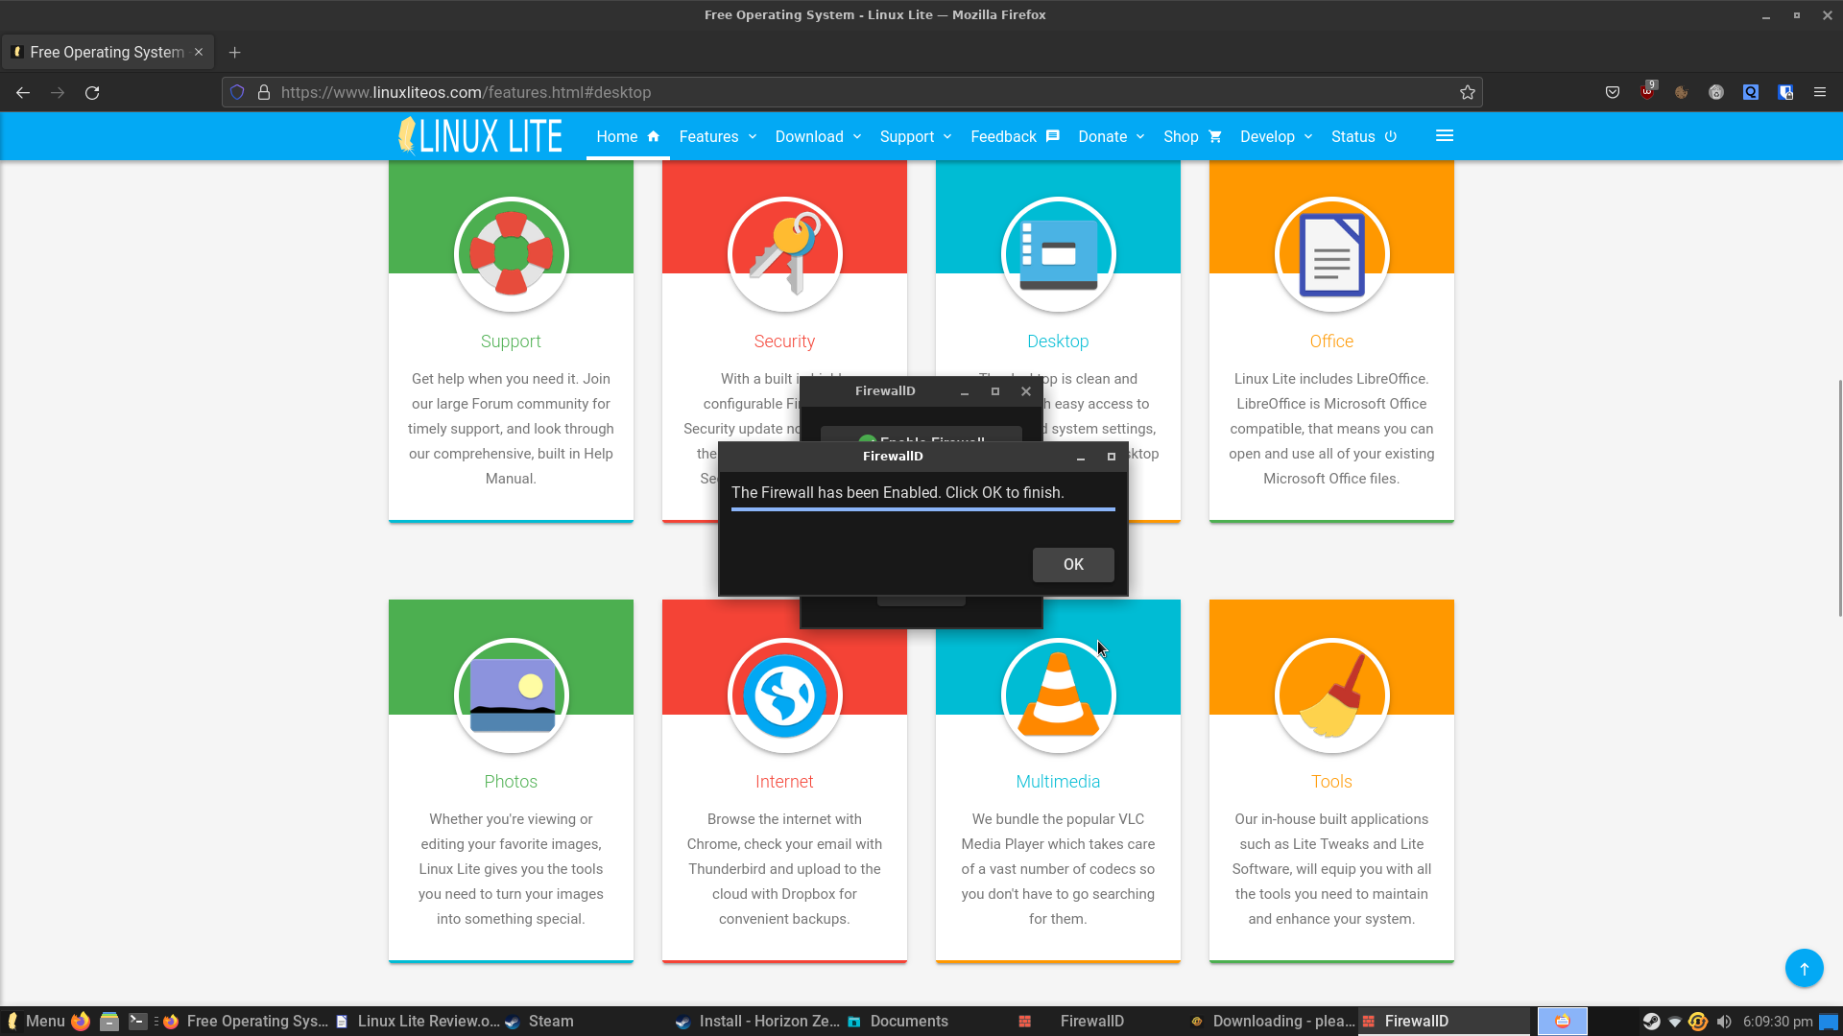This screenshot has width=1843, height=1036.
Task: Open the Home navbar item
Action: [x=628, y=137]
